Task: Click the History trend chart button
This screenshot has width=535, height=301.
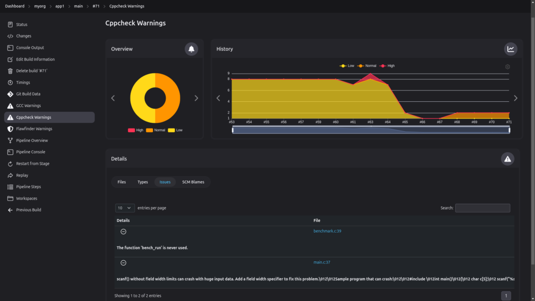Action: pyautogui.click(x=510, y=49)
